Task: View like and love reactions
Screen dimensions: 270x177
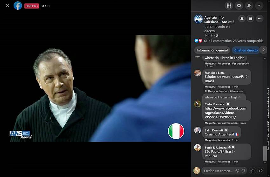Action: coord(198,41)
